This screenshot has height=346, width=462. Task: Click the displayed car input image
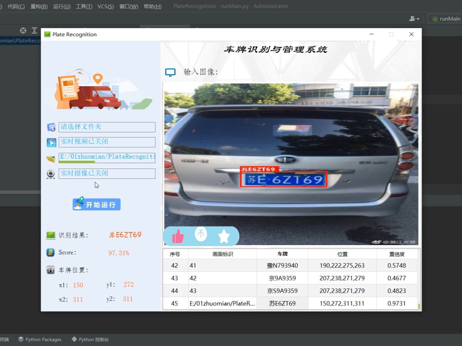tap(291, 164)
